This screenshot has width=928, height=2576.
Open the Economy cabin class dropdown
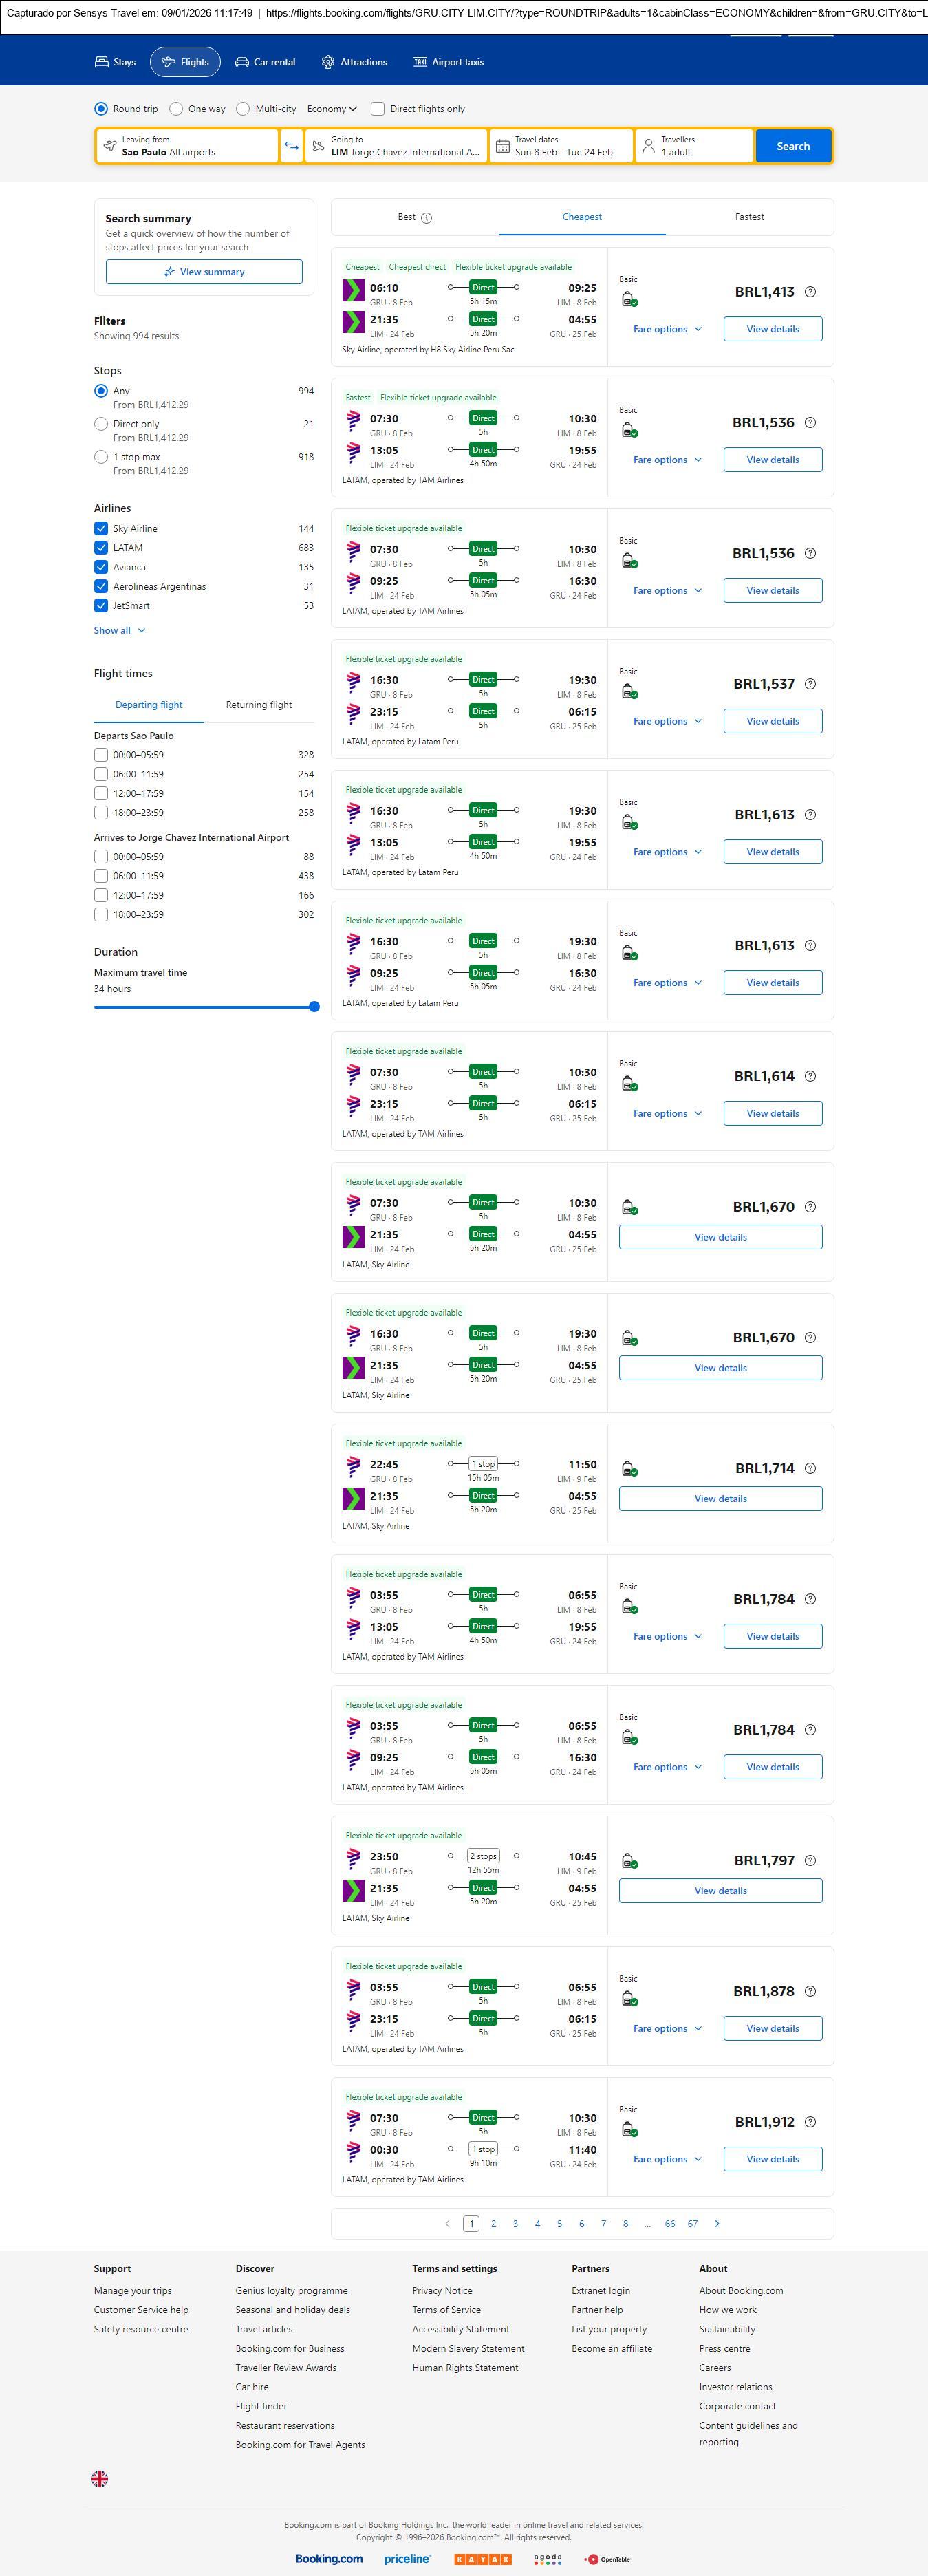pyautogui.click(x=332, y=109)
